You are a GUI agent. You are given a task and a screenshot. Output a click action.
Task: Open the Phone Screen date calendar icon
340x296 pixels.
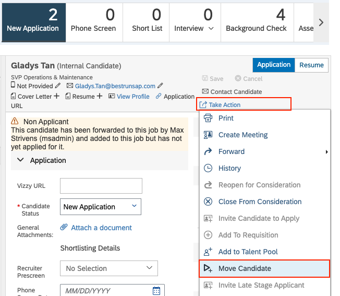click(156, 291)
